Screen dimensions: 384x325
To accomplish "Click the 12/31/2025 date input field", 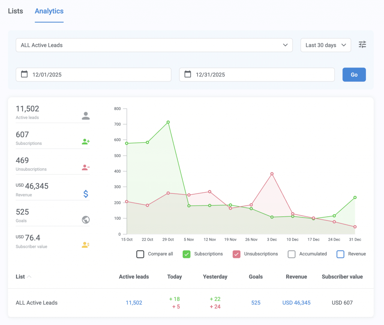I will [257, 74].
